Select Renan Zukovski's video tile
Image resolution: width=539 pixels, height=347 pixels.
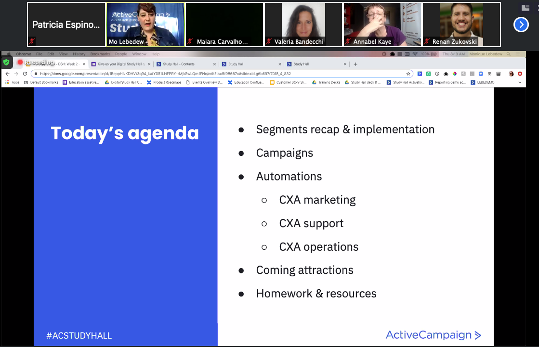(461, 25)
